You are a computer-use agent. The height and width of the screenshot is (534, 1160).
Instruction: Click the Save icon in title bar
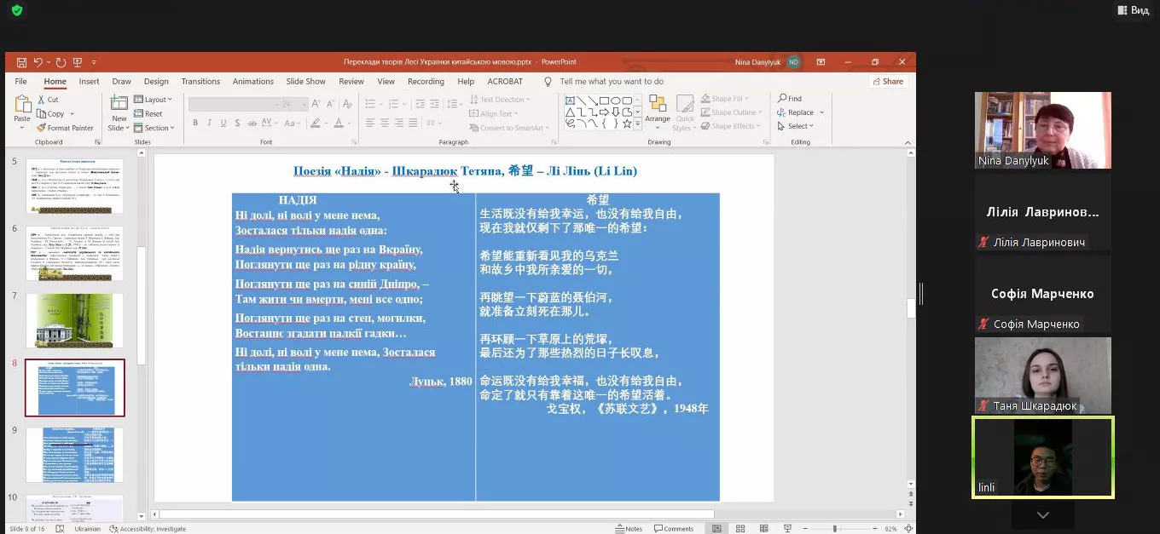[21, 62]
